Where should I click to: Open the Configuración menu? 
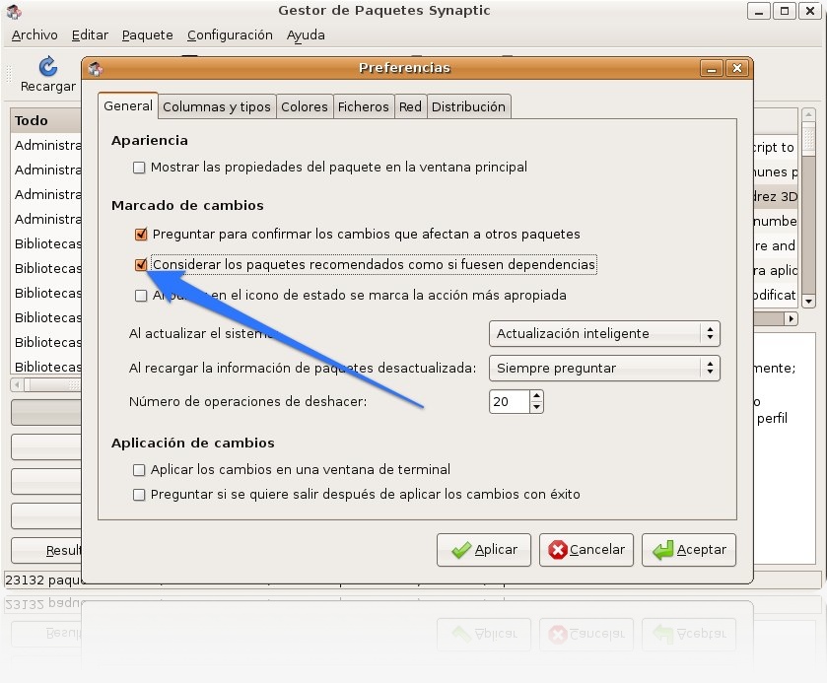pyautogui.click(x=230, y=35)
